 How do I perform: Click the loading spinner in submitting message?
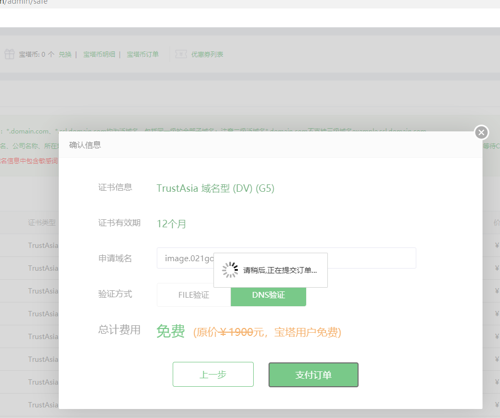[x=230, y=270]
